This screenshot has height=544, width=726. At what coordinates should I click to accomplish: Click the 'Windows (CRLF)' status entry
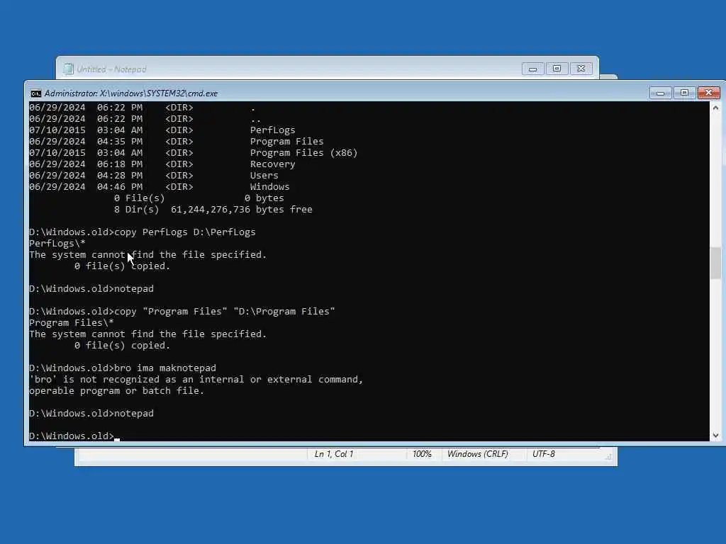click(477, 454)
